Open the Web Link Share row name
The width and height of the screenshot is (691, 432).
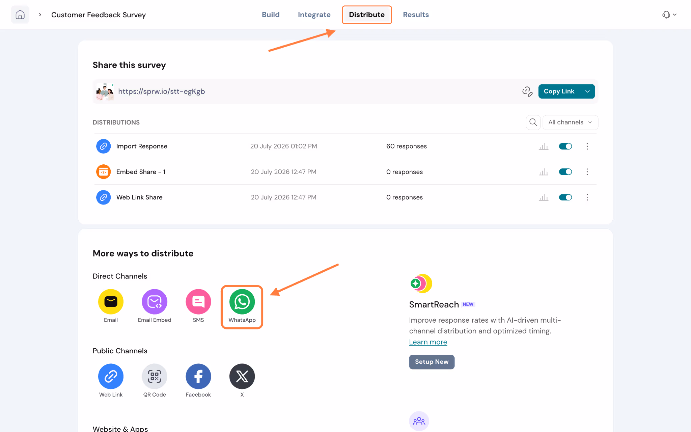click(139, 197)
